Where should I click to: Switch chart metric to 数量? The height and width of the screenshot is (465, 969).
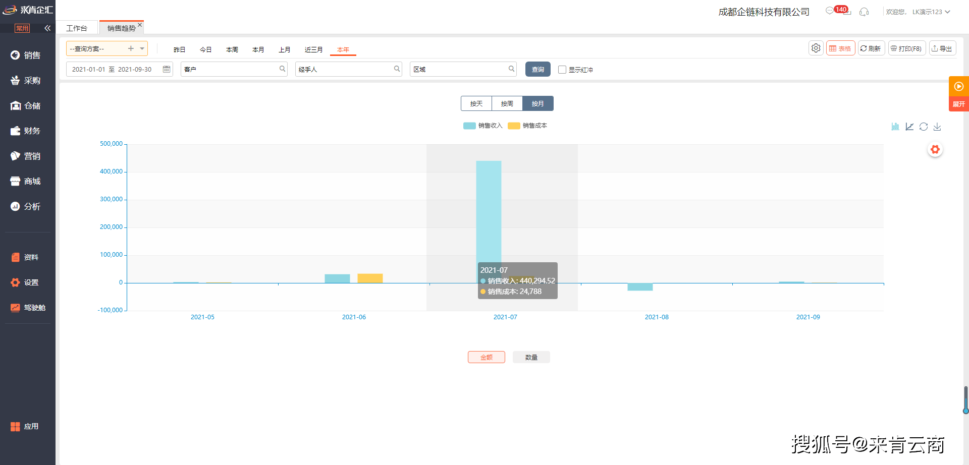[x=531, y=357]
